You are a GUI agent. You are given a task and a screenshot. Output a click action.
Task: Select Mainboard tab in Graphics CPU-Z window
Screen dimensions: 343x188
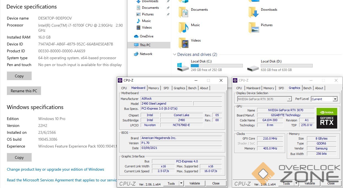coord(253,88)
